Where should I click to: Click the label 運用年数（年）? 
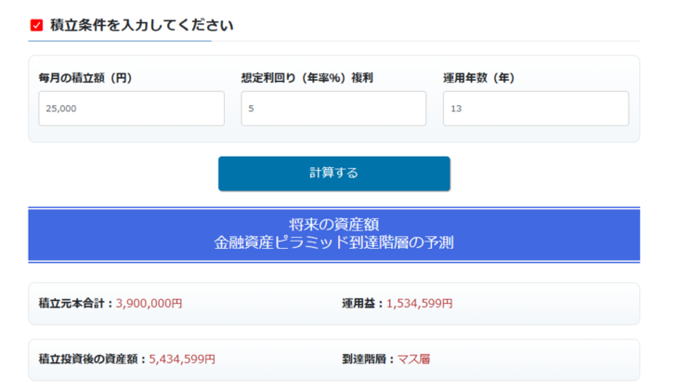[x=479, y=78]
